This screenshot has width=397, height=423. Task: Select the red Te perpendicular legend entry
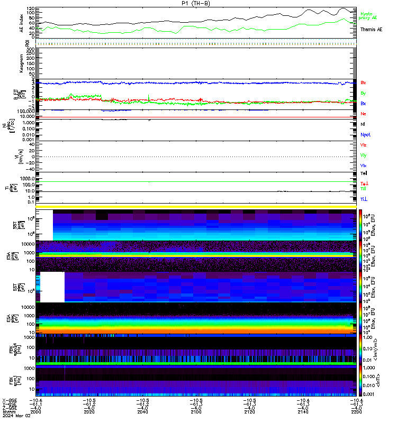click(x=364, y=183)
